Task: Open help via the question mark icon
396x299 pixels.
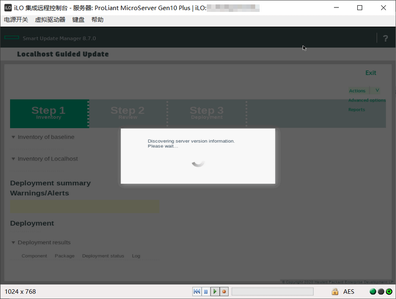Action: tap(385, 38)
